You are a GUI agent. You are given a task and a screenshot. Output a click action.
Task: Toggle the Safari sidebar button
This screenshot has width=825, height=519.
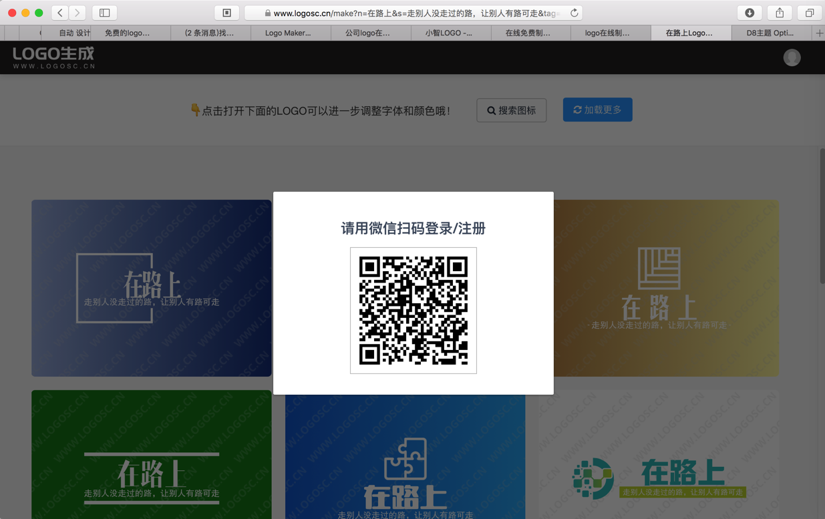[x=105, y=13]
